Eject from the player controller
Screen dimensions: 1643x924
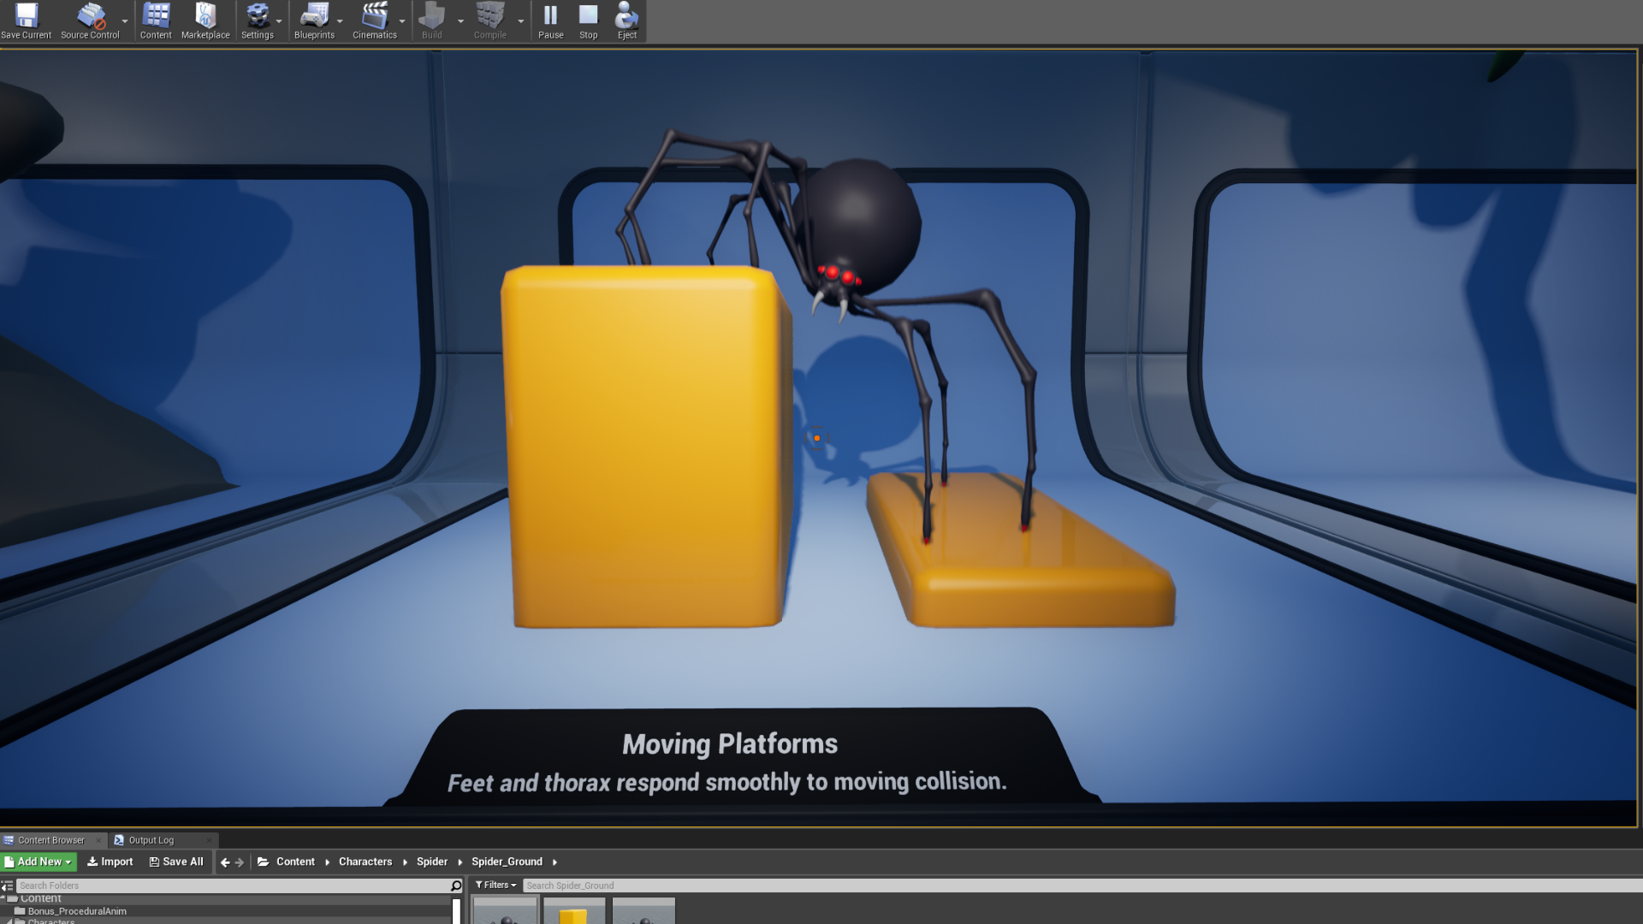626,21
